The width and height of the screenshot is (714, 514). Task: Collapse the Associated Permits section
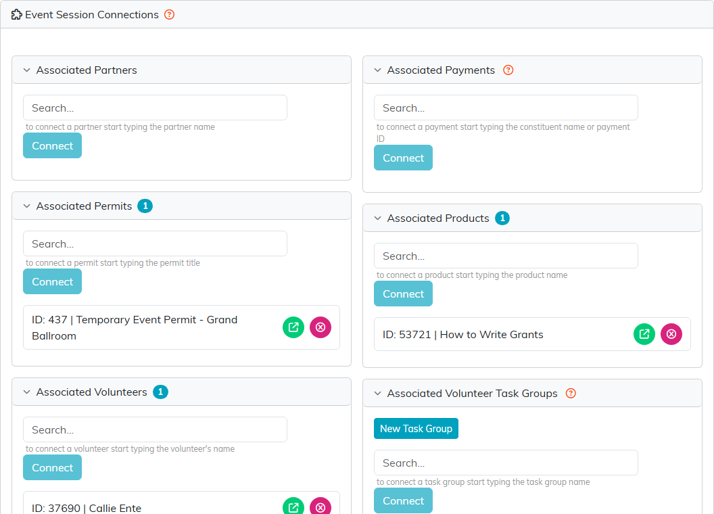(27, 206)
